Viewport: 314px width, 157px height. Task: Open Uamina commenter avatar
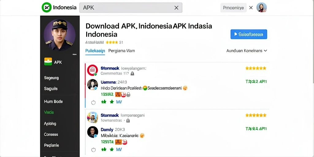(x=93, y=84)
